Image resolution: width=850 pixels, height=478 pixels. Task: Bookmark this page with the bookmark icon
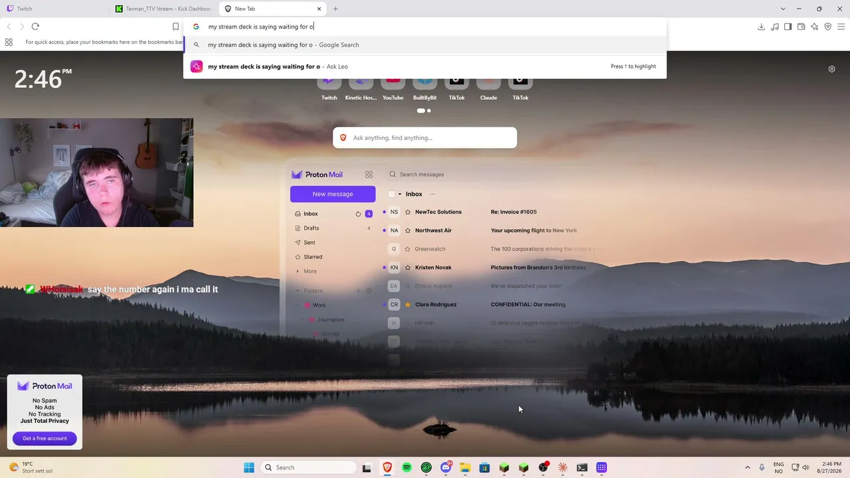175,27
